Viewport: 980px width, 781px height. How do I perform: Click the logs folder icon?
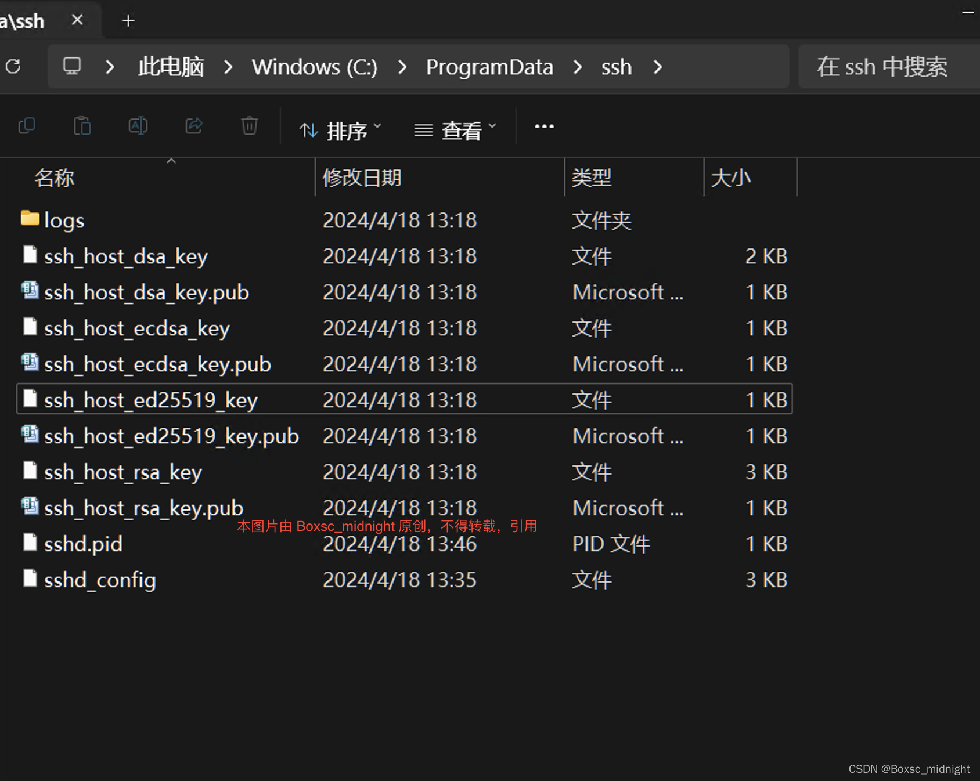(30, 219)
